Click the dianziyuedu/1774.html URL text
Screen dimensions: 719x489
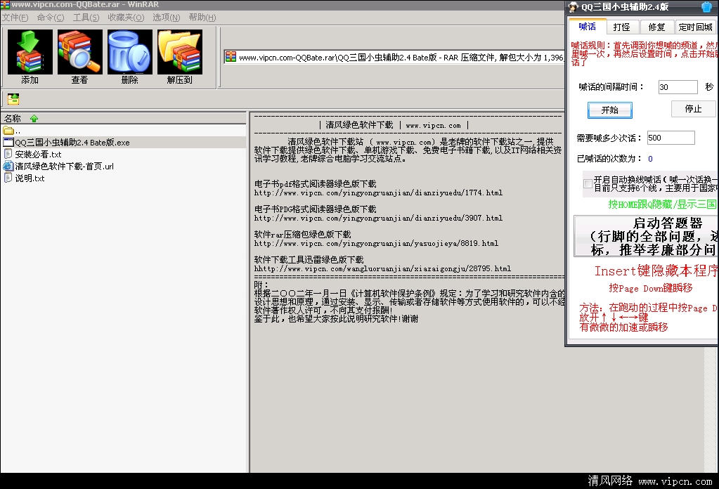(378, 193)
